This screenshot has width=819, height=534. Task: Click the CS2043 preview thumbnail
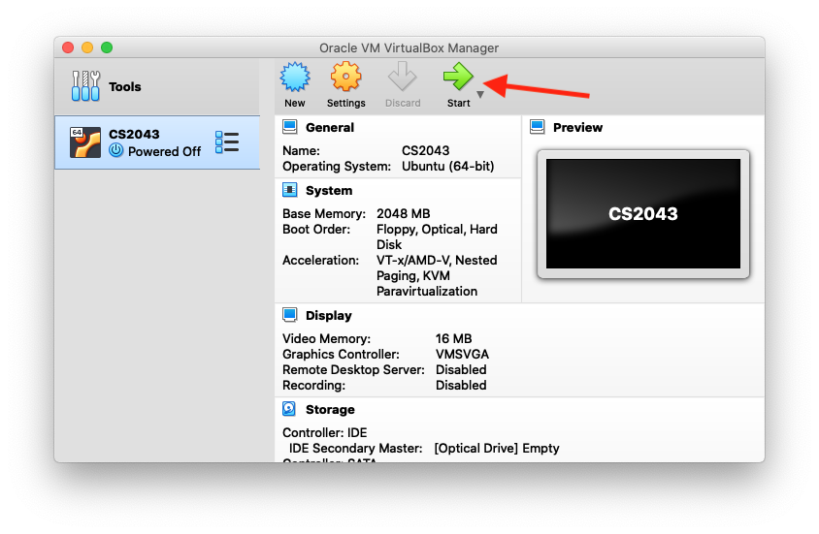(642, 213)
